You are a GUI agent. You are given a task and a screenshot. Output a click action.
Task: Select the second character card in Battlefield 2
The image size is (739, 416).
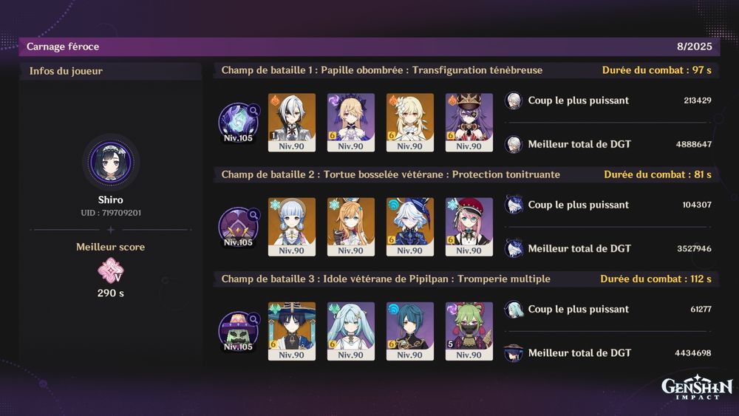pyautogui.click(x=350, y=227)
